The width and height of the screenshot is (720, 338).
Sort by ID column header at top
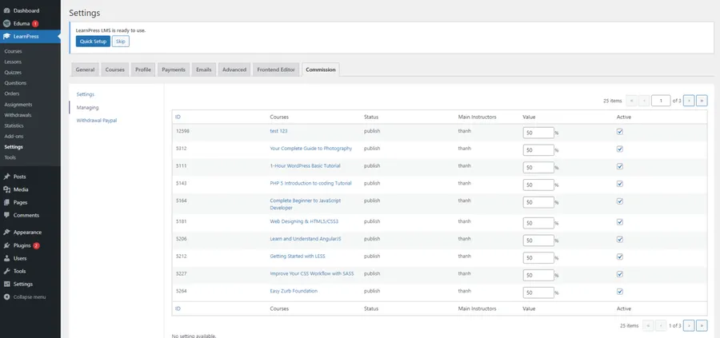pyautogui.click(x=178, y=117)
